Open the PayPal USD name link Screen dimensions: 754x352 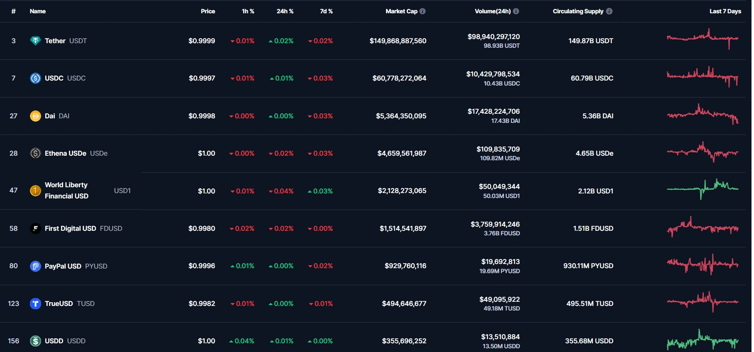tap(63, 266)
